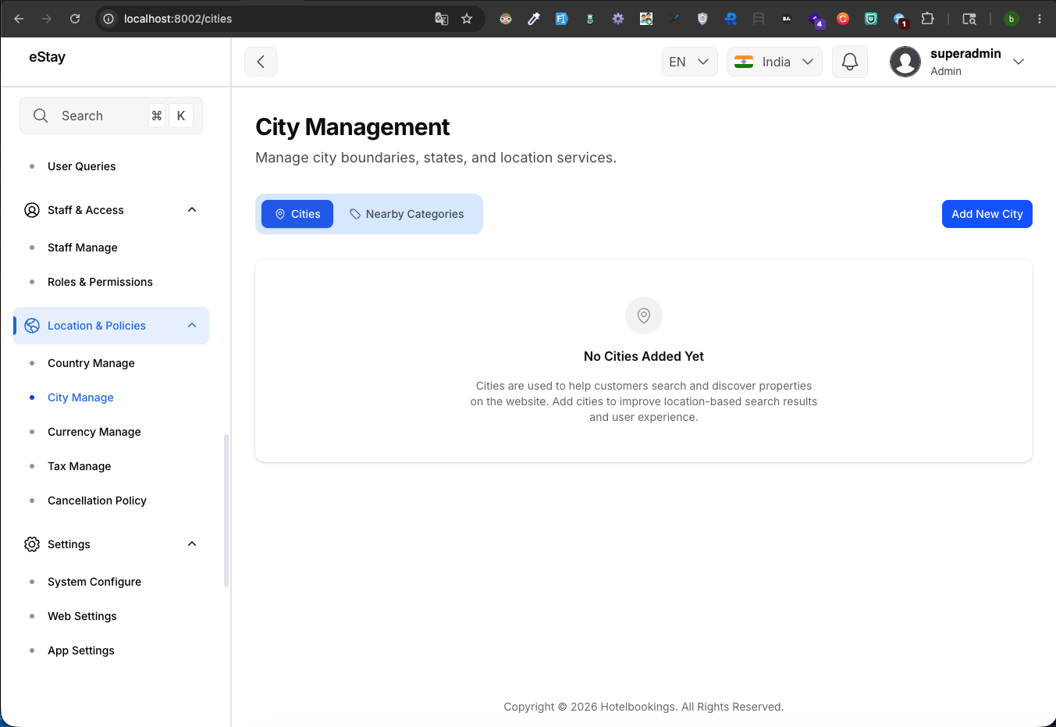Open the India country dropdown

(x=775, y=62)
